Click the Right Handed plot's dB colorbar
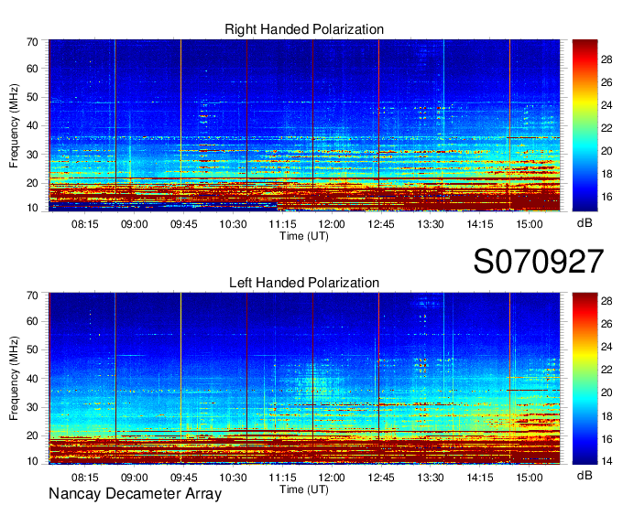Image resolution: width=623 pixels, height=505 pixels. 585,125
